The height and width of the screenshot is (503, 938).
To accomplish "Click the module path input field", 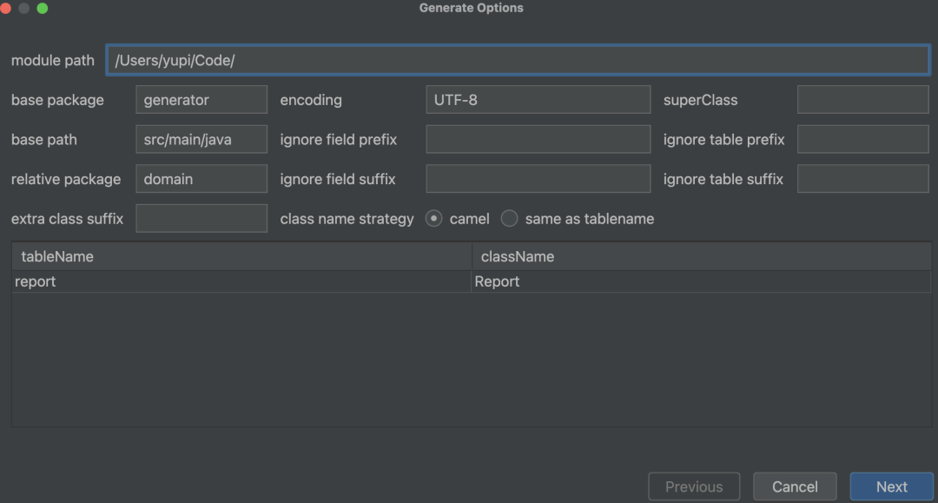I will (x=518, y=60).
